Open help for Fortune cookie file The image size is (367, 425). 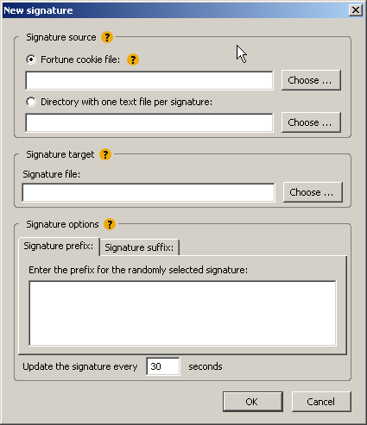coord(133,59)
